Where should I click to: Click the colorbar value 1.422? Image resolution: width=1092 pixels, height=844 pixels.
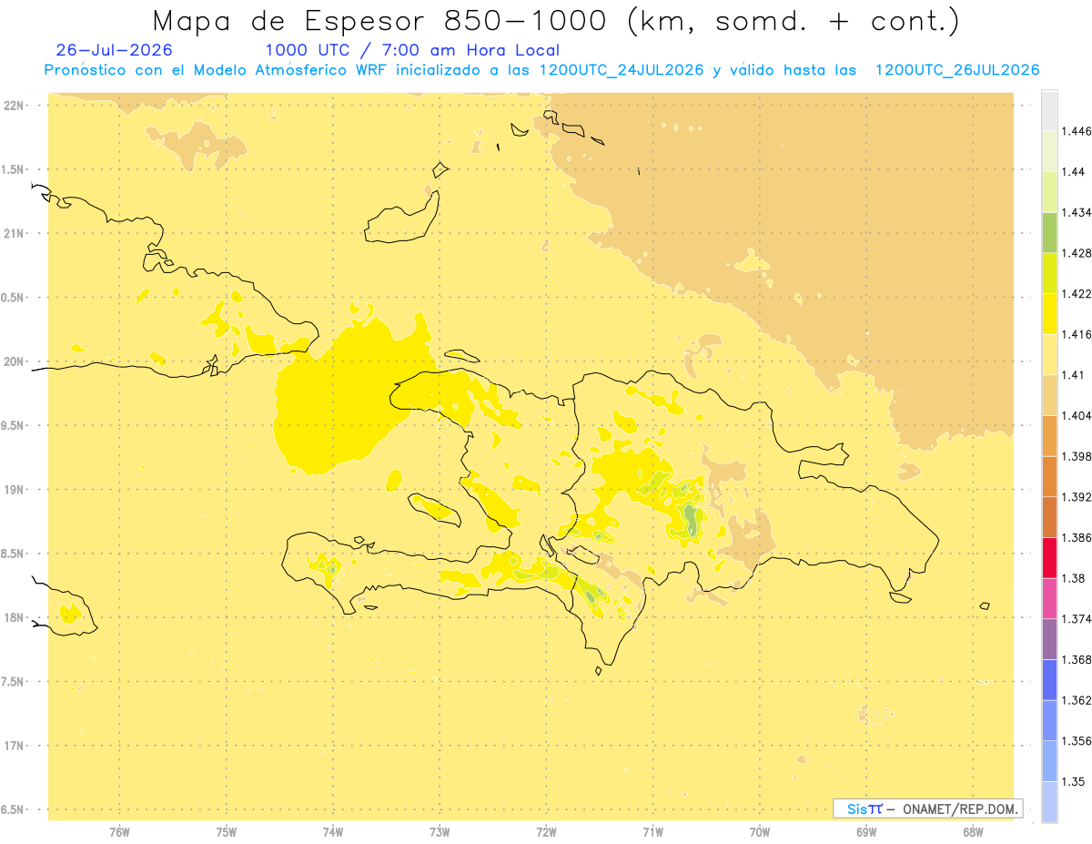point(1077,293)
